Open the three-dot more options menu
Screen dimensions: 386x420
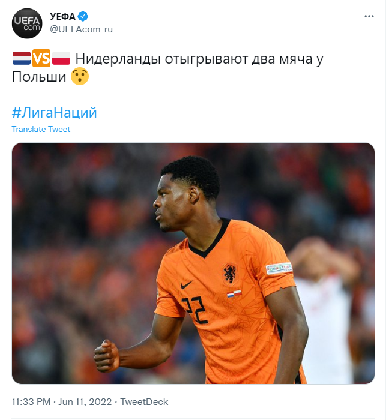(x=369, y=16)
